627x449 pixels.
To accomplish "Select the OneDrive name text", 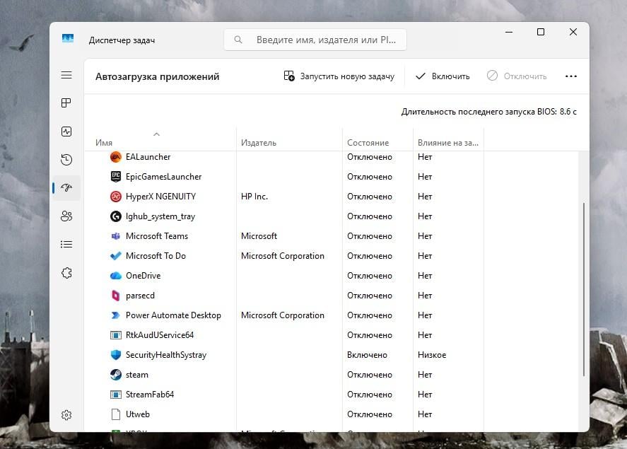I will tap(143, 276).
